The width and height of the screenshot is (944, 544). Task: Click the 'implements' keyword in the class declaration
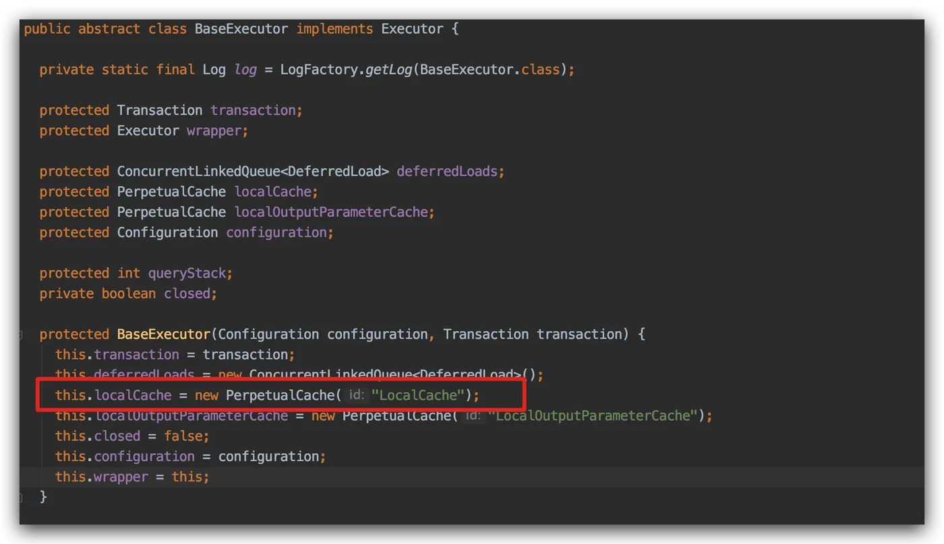coord(334,29)
